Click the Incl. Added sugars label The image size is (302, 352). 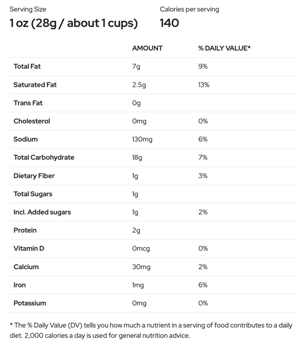click(42, 212)
